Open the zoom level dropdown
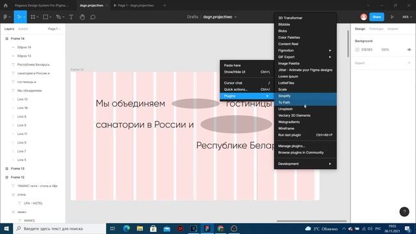The height and width of the screenshot is (234, 416). (407, 17)
